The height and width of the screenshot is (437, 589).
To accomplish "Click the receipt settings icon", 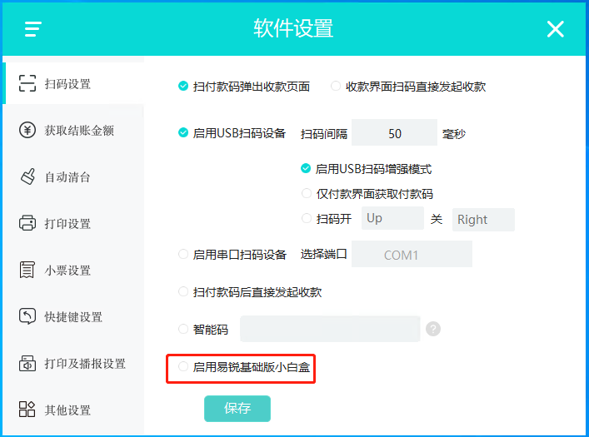I will point(27,270).
